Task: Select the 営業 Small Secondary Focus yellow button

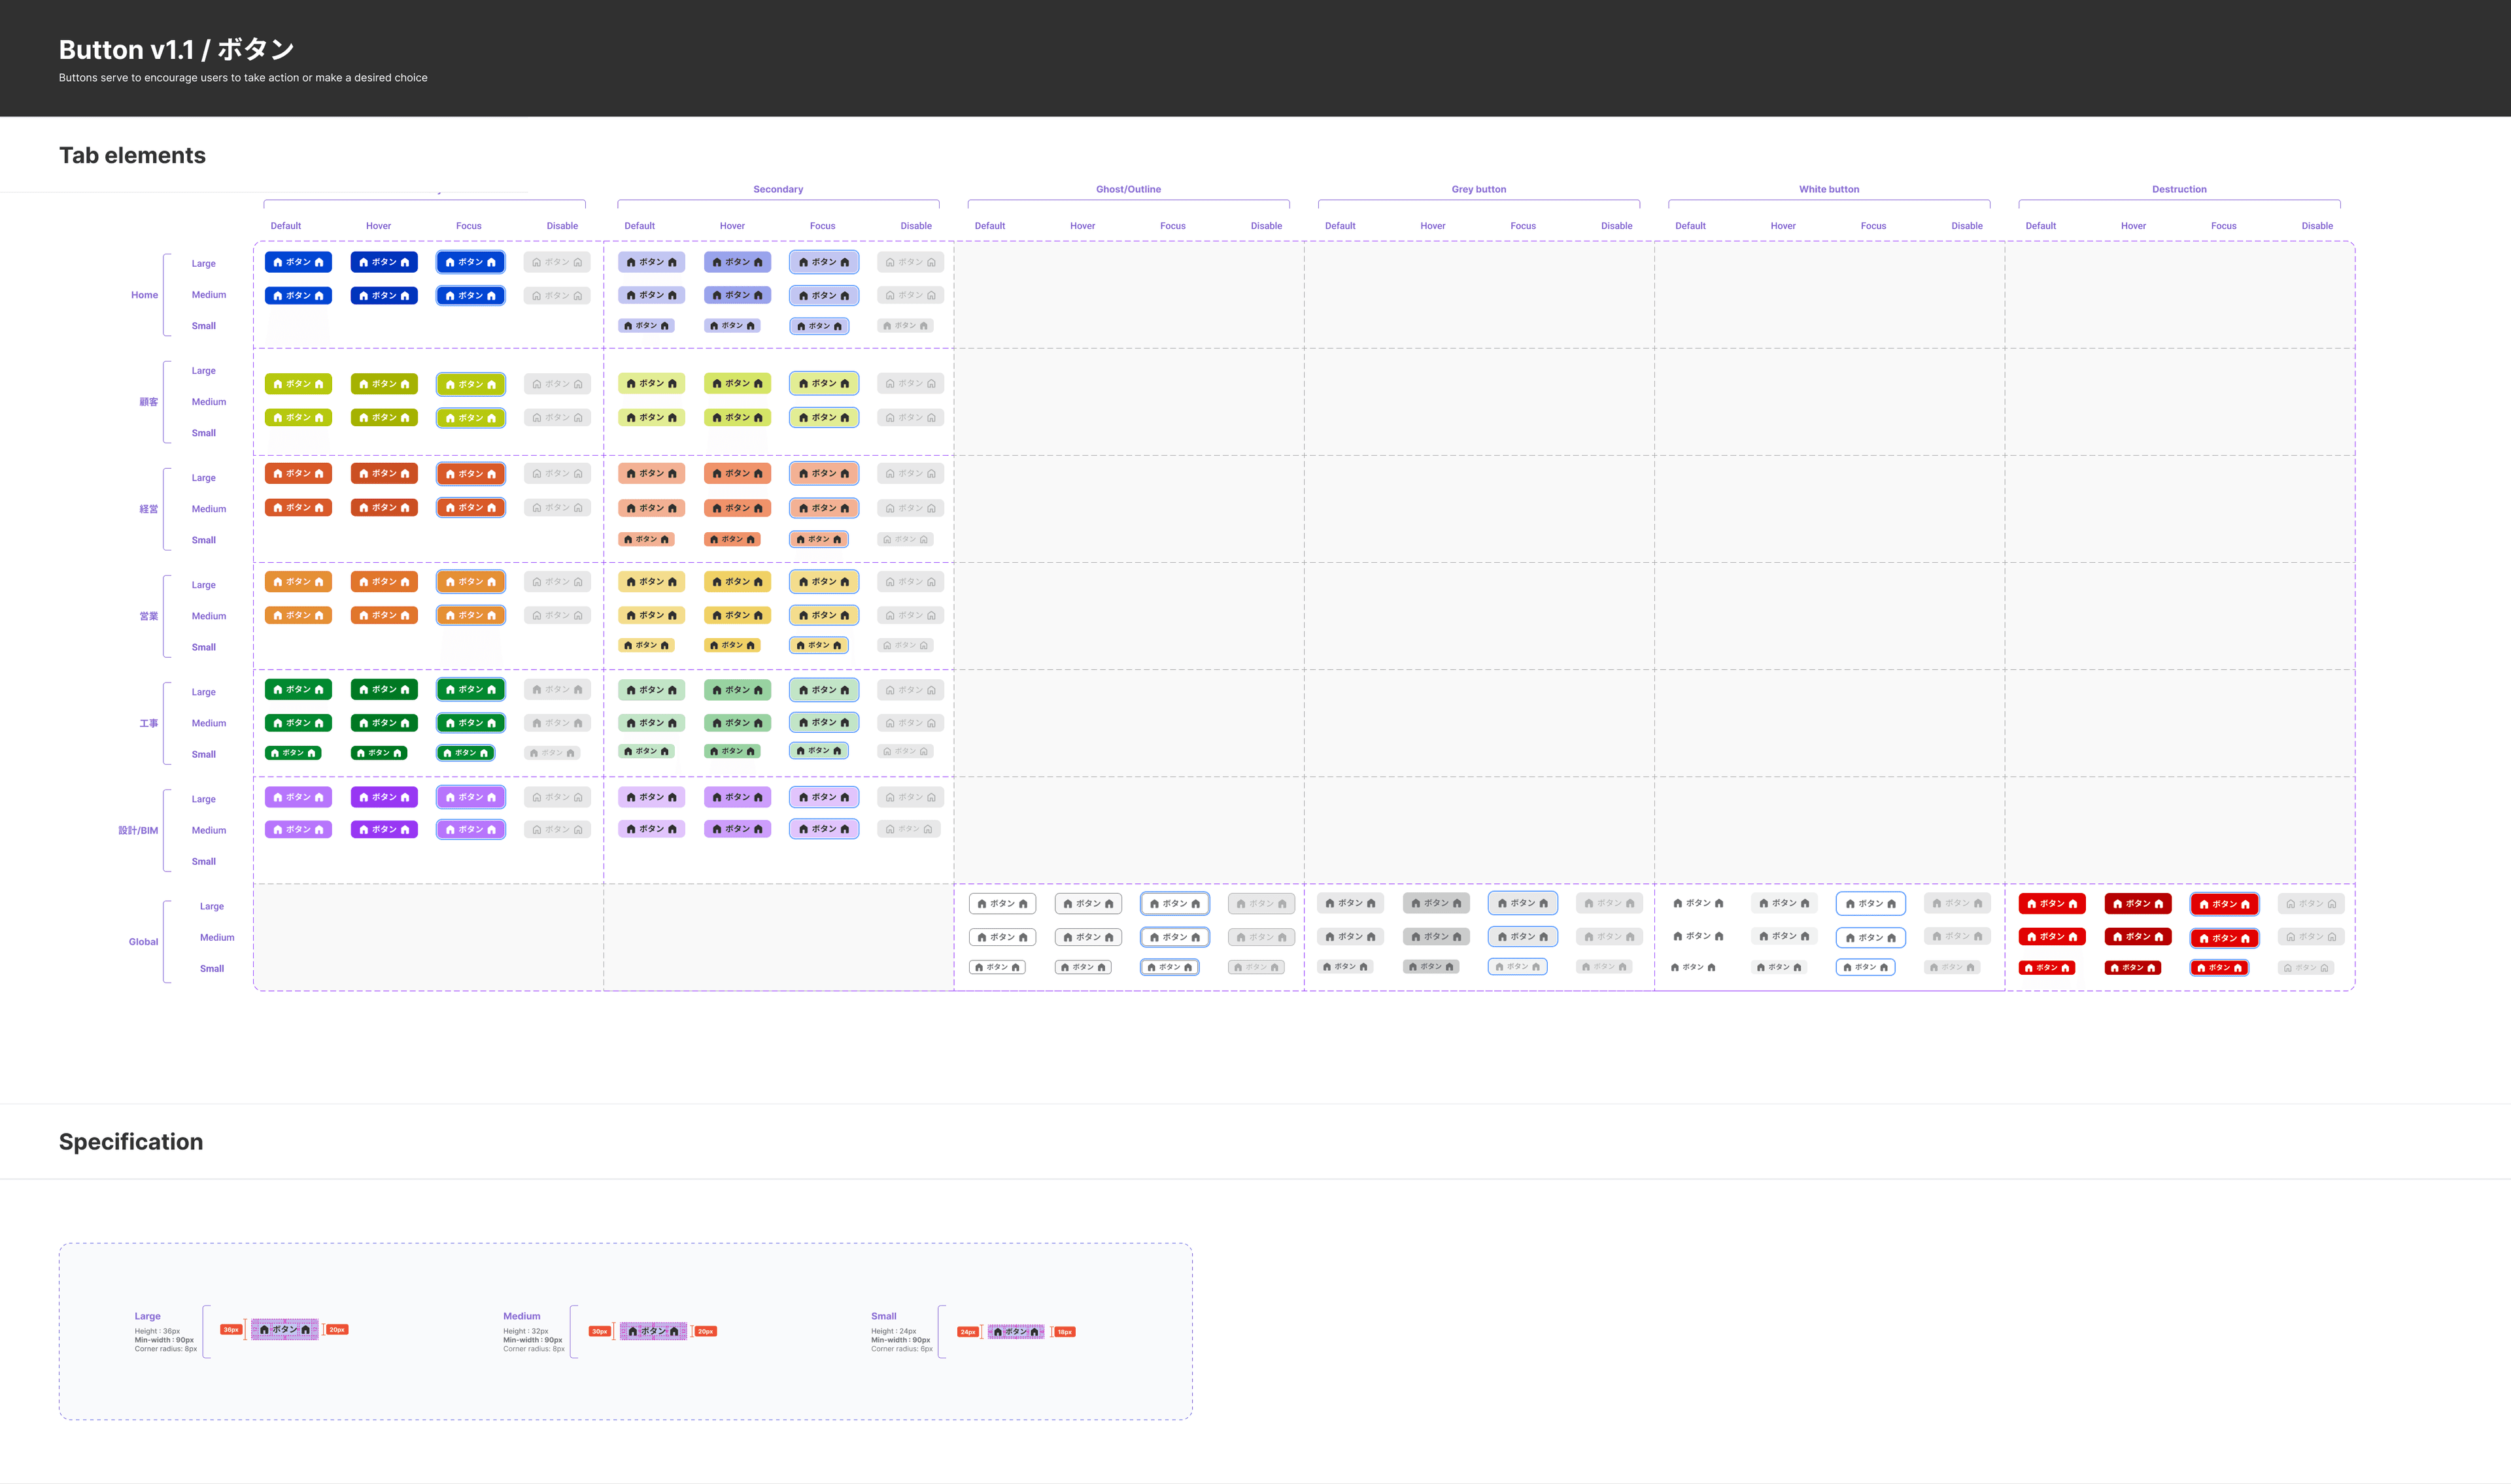Action: (818, 646)
